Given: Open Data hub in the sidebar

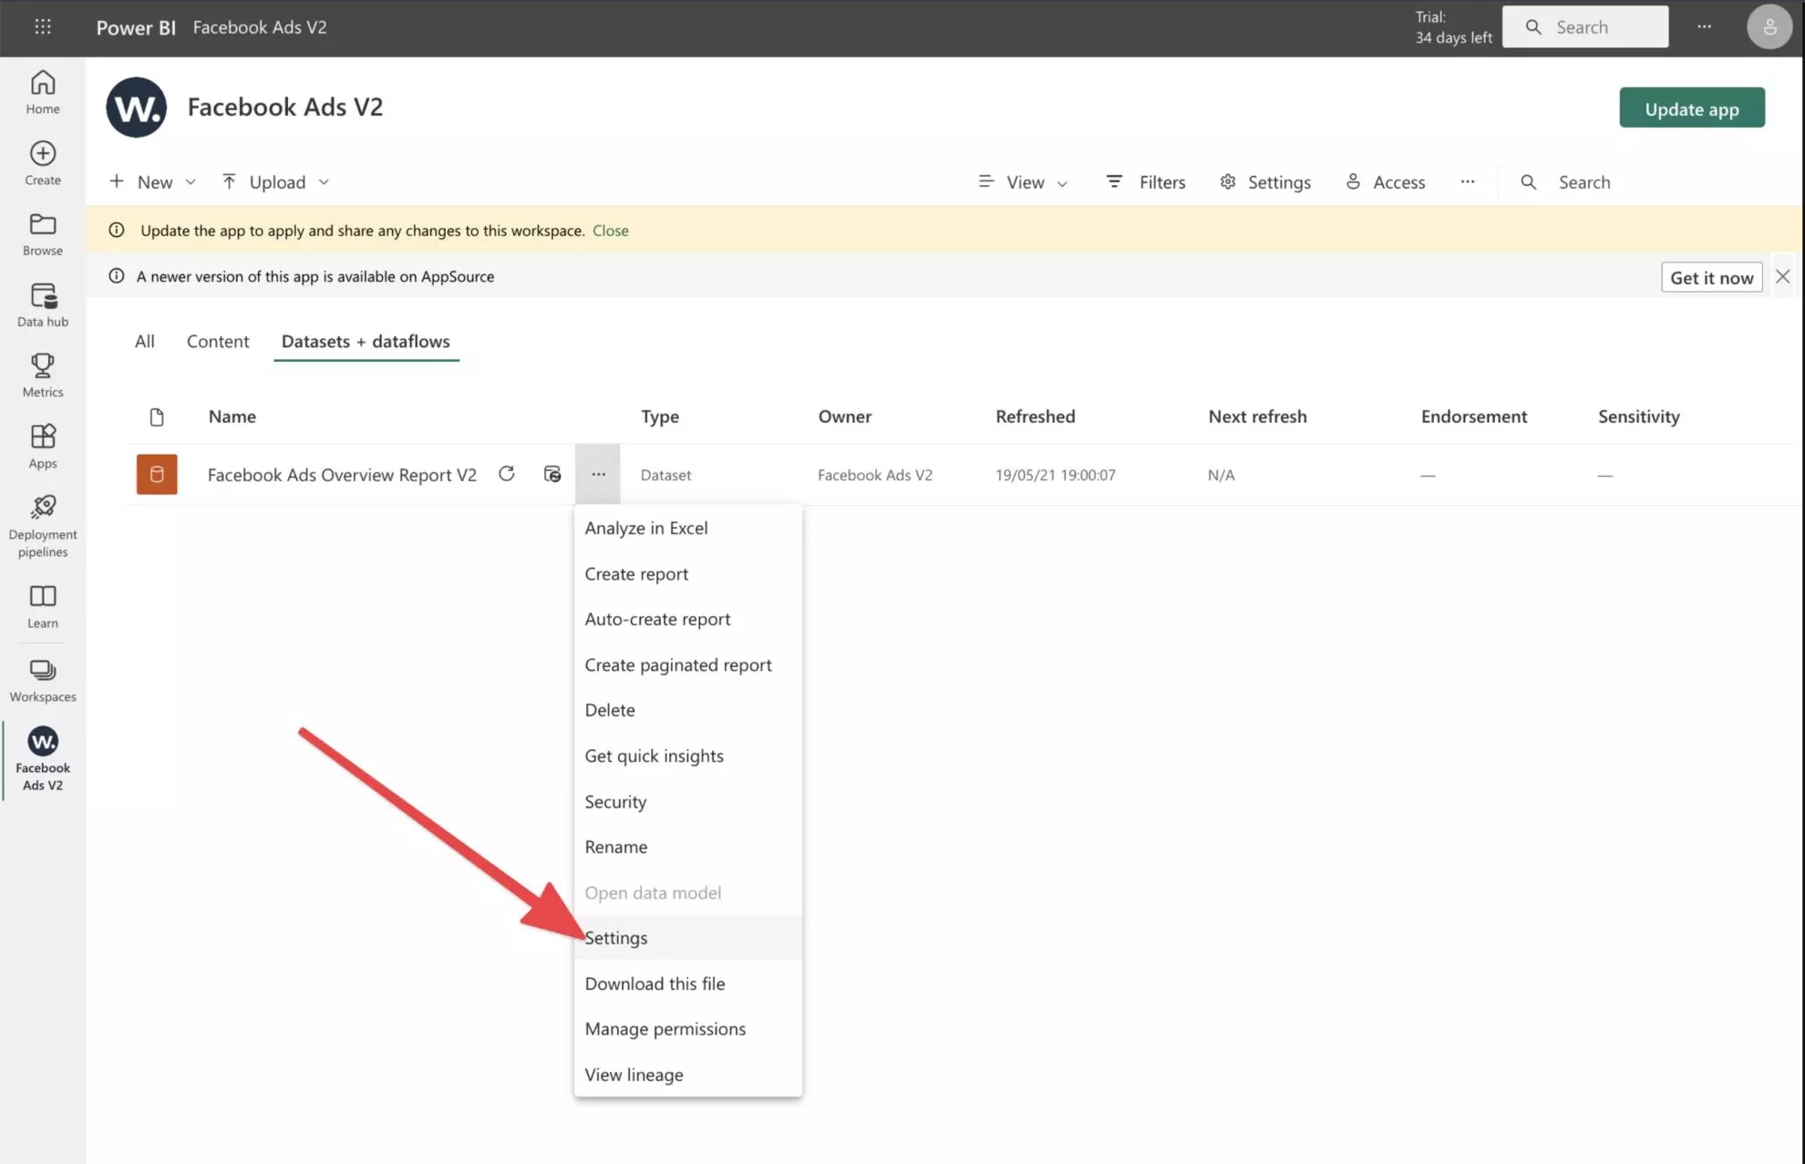Looking at the screenshot, I should 43,305.
